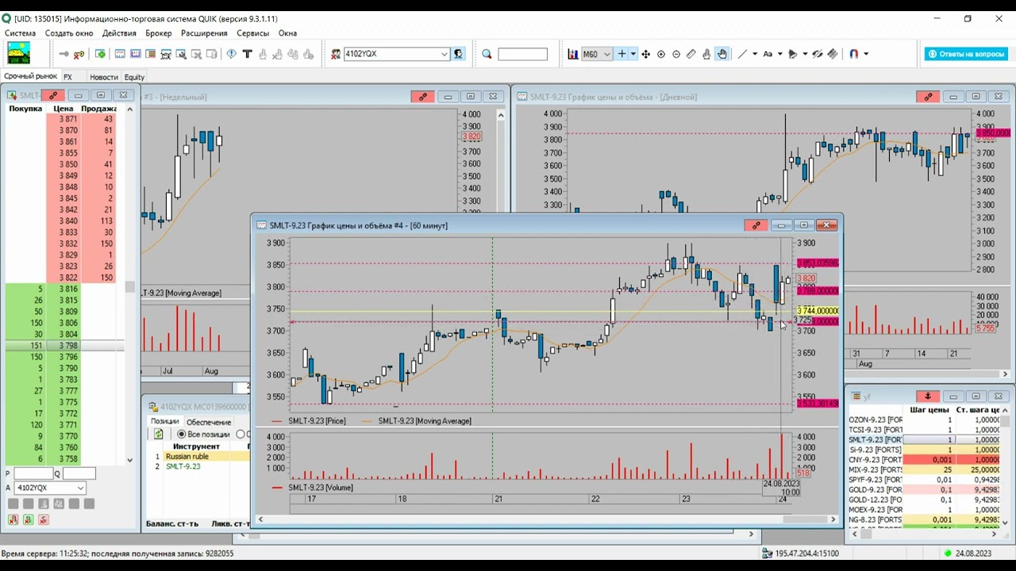The width and height of the screenshot is (1016, 571).
Task: Click the horizontal scrollbar of the 60-minute chart
Action: coord(548,519)
